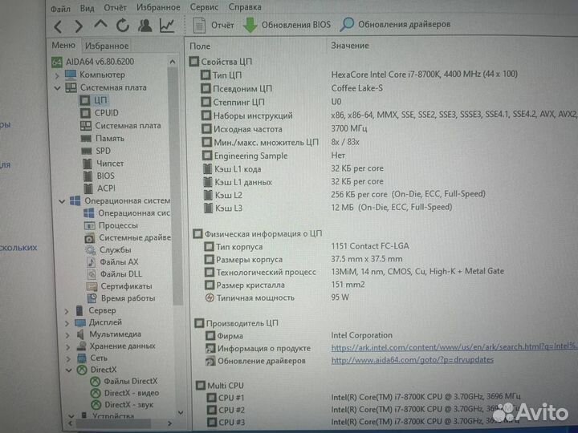
Task: Collapse the Операционная система node
Action: click(x=62, y=201)
